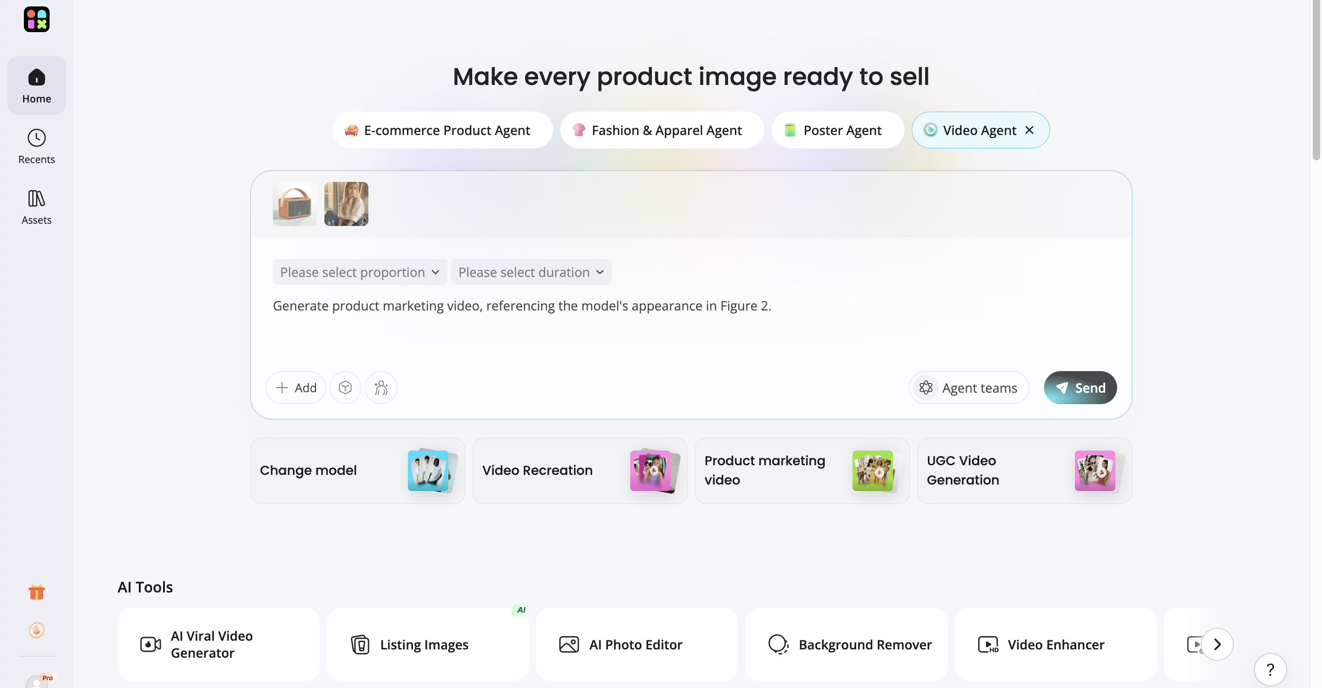Screen dimensions: 1322x688
Task: Open the Video Enhancer tool
Action: click(x=1056, y=644)
